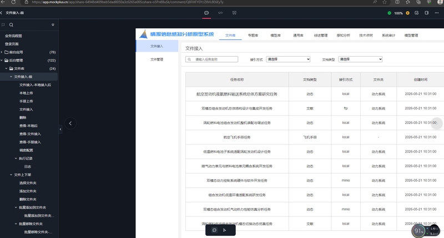The height and width of the screenshot is (238, 444).
Task: Switch to the 通用库 top tab
Action: click(298, 36)
